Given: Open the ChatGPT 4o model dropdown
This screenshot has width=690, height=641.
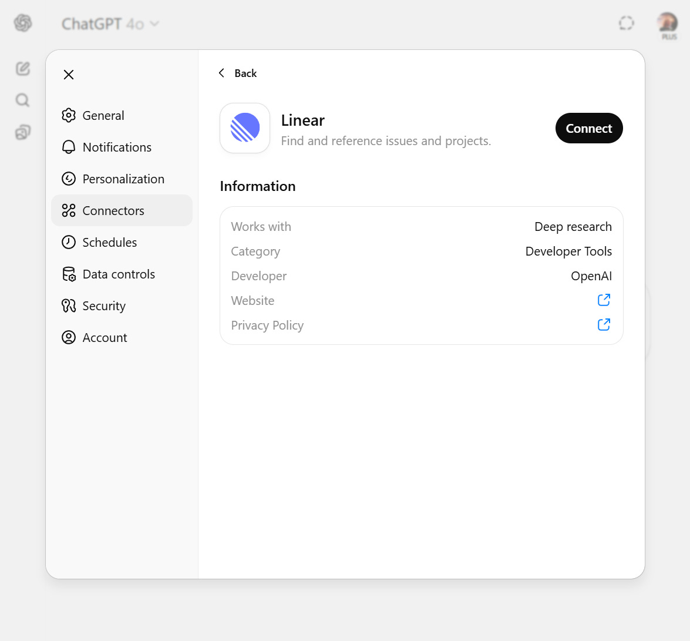Looking at the screenshot, I should 110,24.
